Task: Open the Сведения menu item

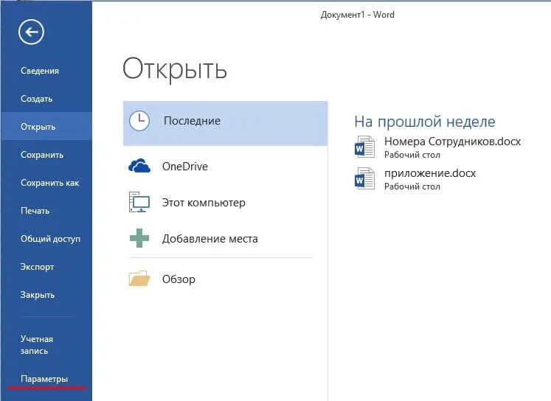Action: click(x=40, y=71)
